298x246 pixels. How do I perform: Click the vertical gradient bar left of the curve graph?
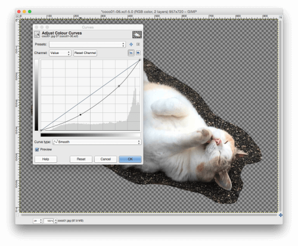pyautogui.click(x=36, y=95)
